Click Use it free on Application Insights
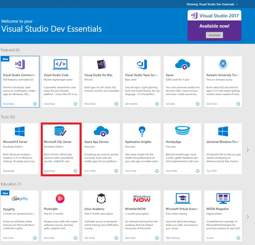This screenshot has height=245, width=255. [x=131, y=171]
